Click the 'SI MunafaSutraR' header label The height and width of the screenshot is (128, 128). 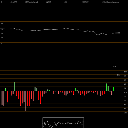point(31,2)
